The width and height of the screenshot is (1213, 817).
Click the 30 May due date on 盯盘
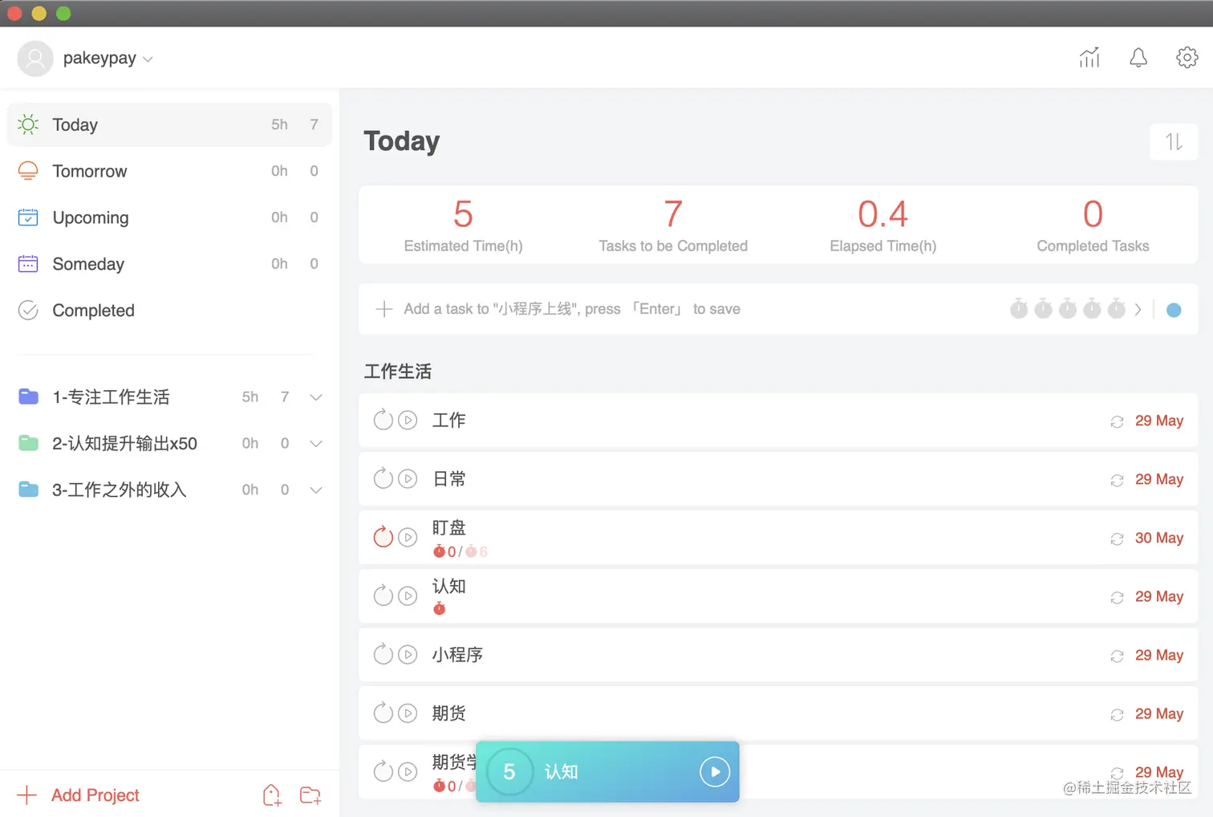click(1159, 538)
